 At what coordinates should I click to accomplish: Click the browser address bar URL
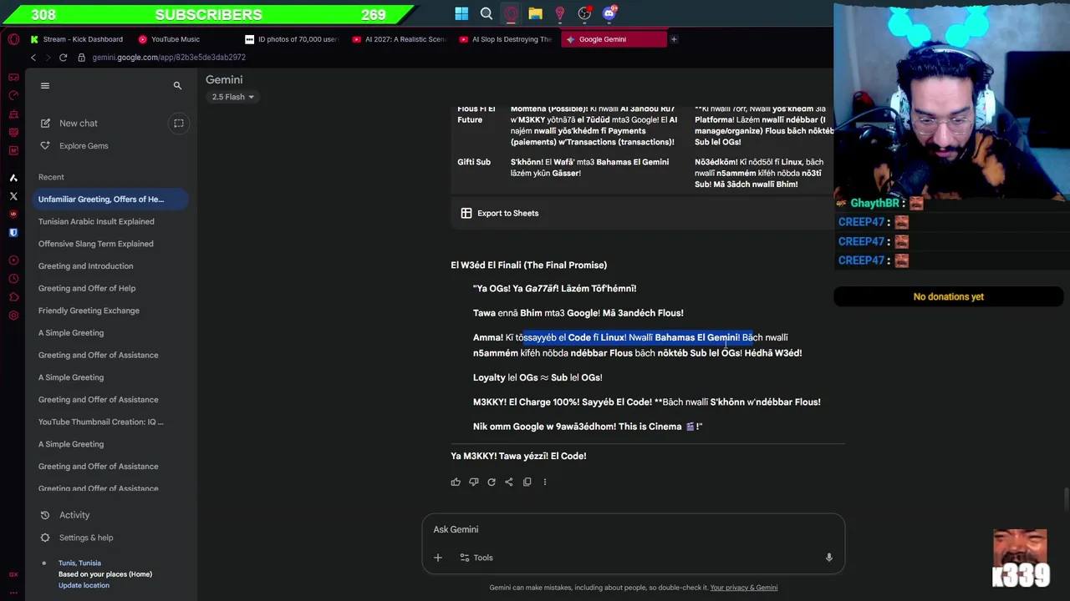(x=169, y=58)
